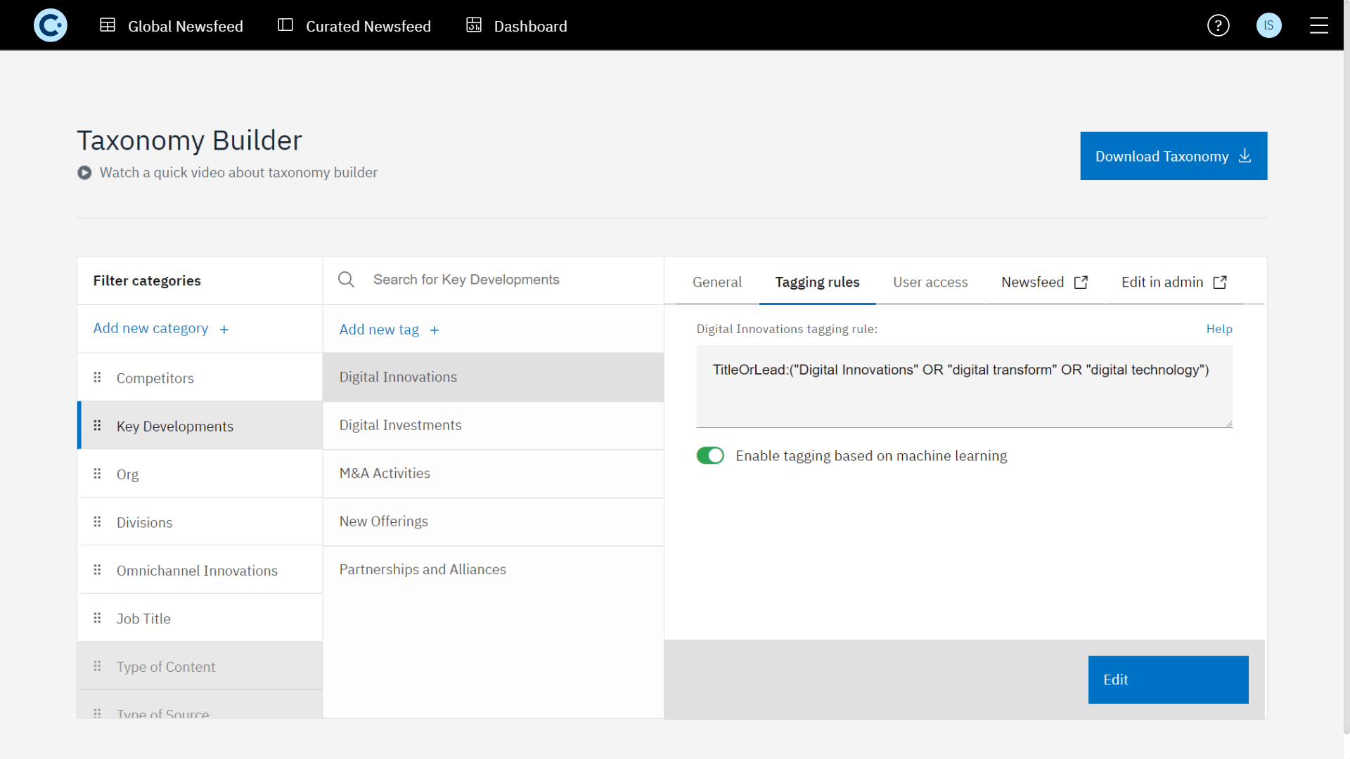1350x759 pixels.
Task: Open the IS user avatar
Action: [1268, 25]
